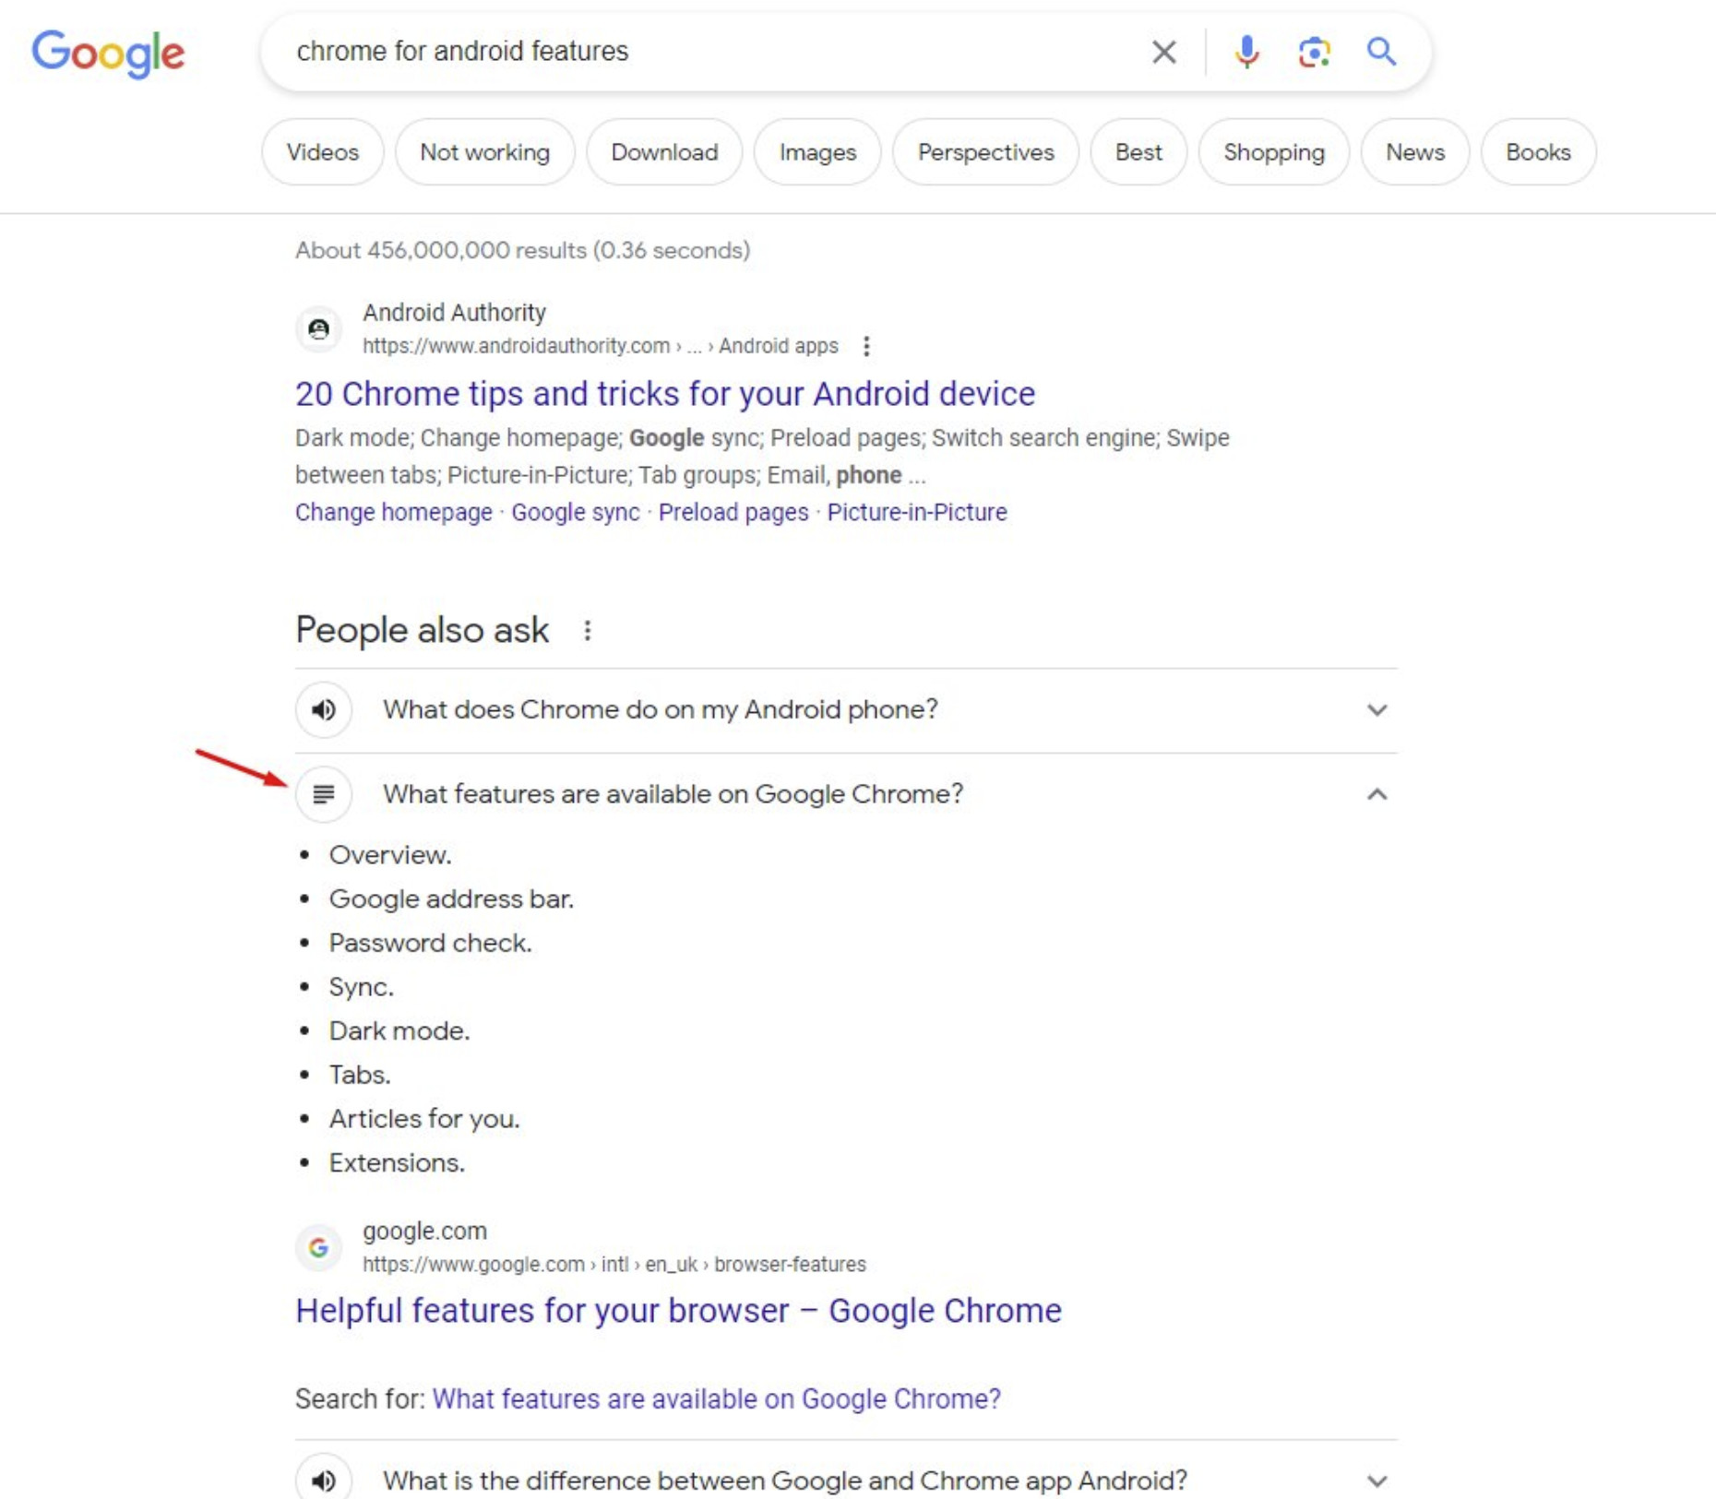The width and height of the screenshot is (1716, 1499).
Task: Expand 'What does Chrome do on my Android phone?'
Action: tap(1377, 709)
